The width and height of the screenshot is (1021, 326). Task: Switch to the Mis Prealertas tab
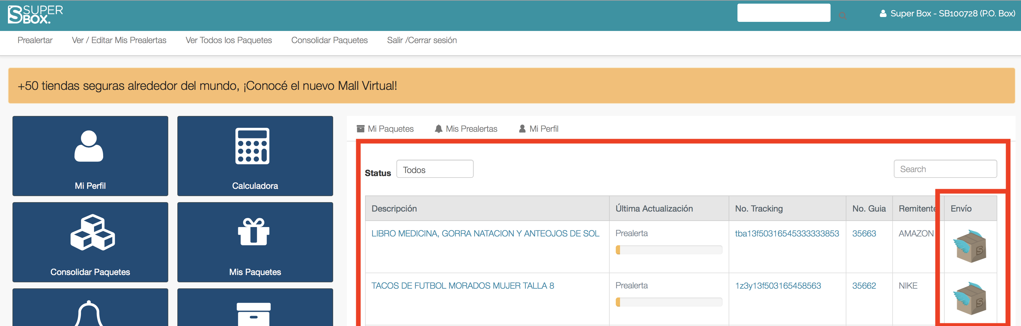point(466,129)
